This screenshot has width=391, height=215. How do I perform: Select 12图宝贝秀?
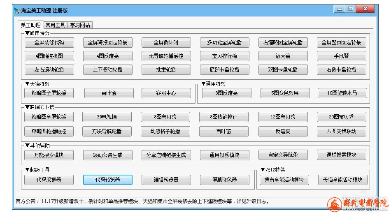click(x=283, y=117)
